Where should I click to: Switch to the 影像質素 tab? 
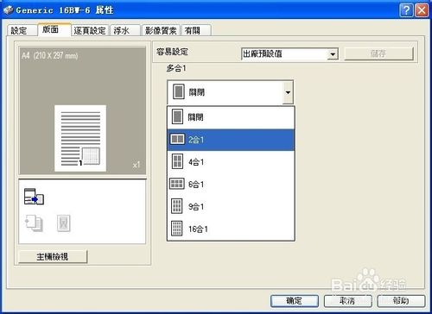point(161,30)
